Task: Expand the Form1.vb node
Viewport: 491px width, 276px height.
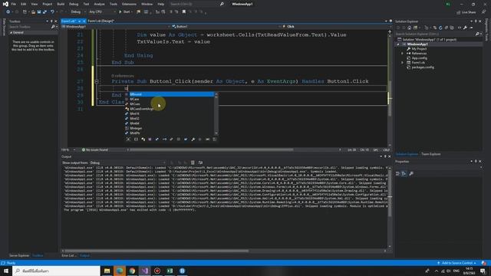Action: pyautogui.click(x=402, y=63)
